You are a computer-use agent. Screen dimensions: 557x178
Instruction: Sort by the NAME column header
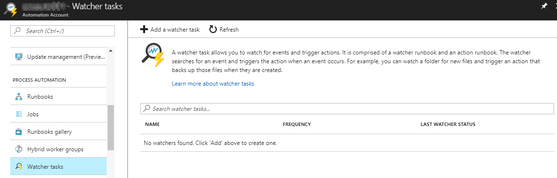click(152, 125)
